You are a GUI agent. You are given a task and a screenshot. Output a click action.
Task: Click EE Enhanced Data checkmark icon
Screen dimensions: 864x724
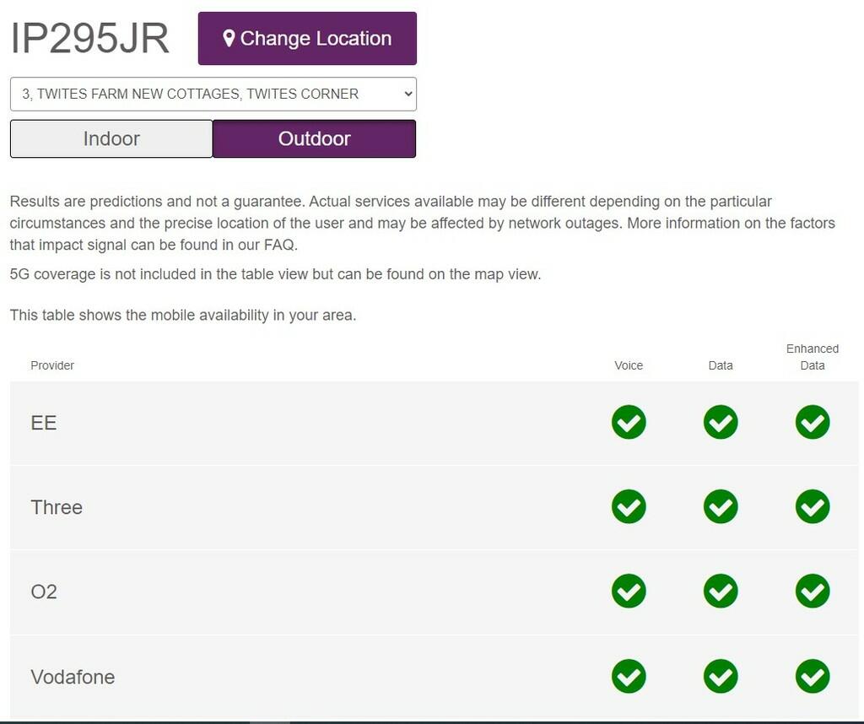click(813, 422)
